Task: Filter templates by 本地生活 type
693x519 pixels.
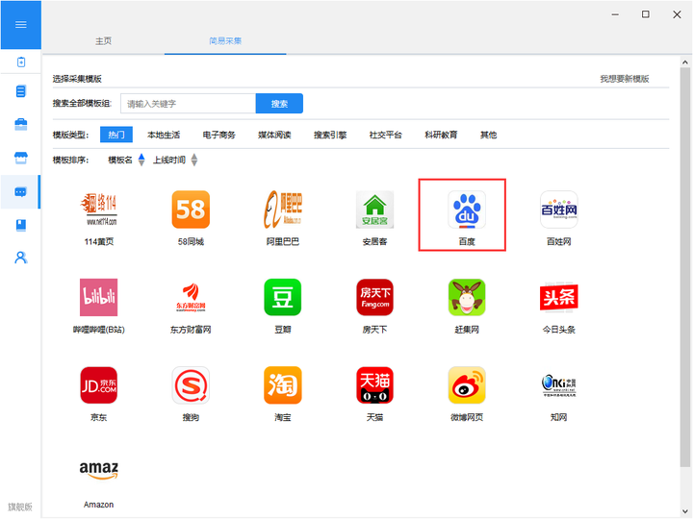Action: (164, 135)
